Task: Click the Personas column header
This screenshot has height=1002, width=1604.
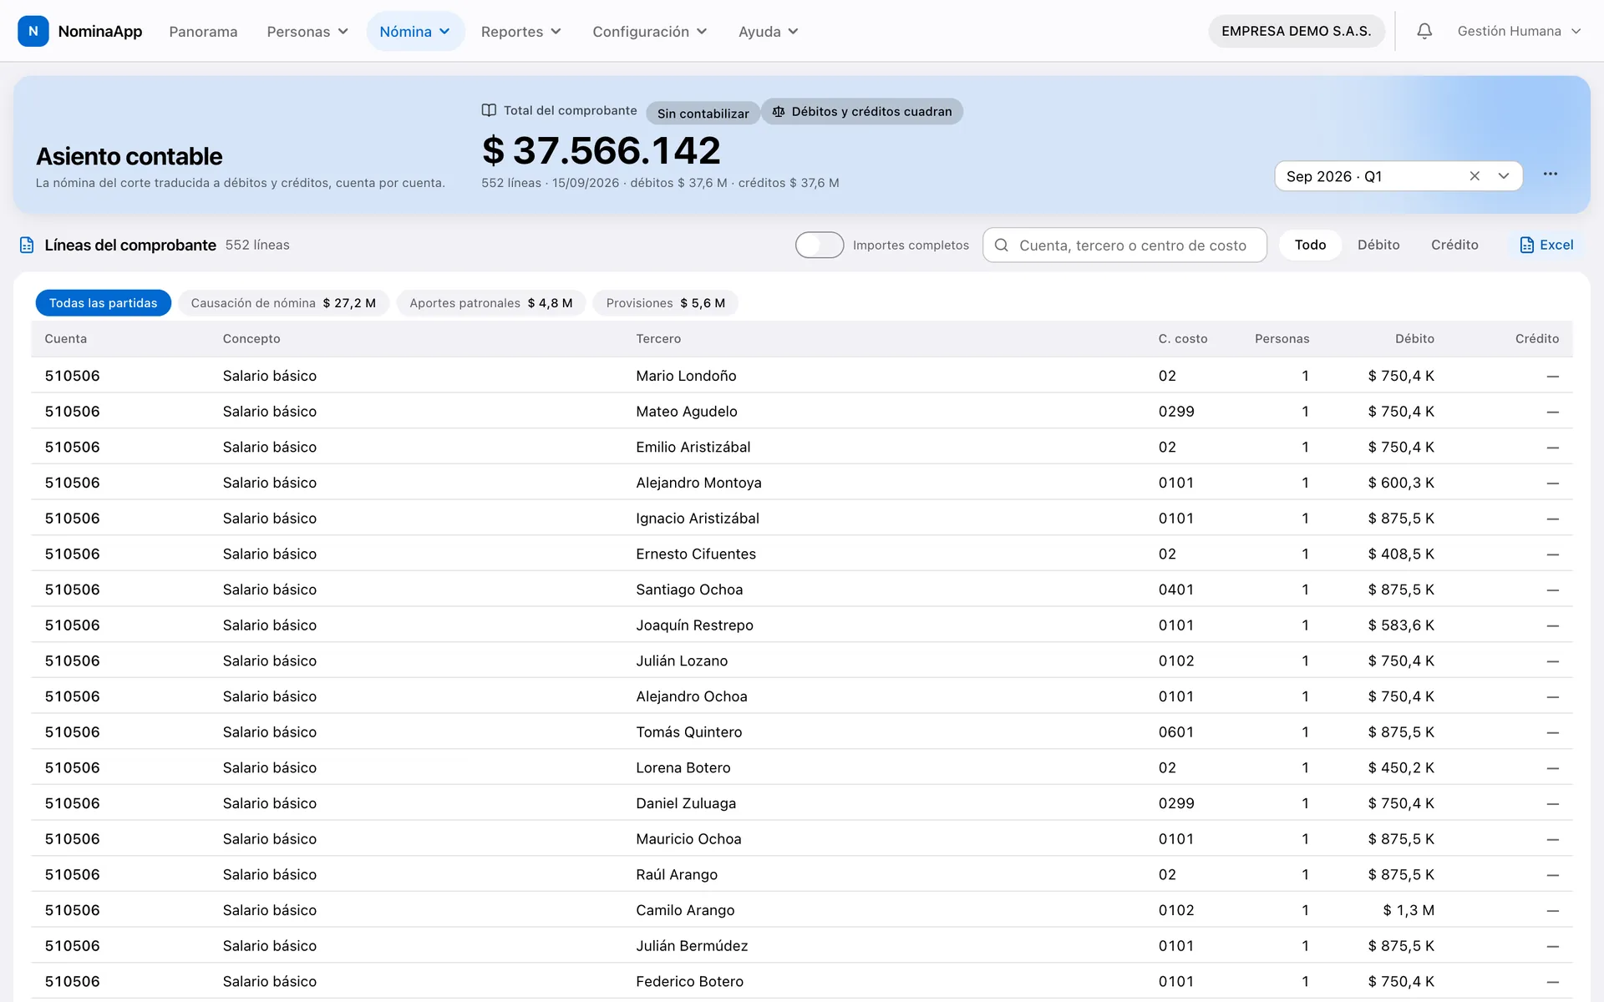Action: click(x=1282, y=339)
